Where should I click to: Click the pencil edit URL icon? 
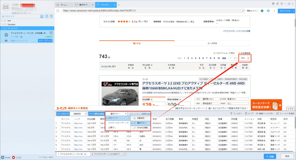tap(243, 11)
